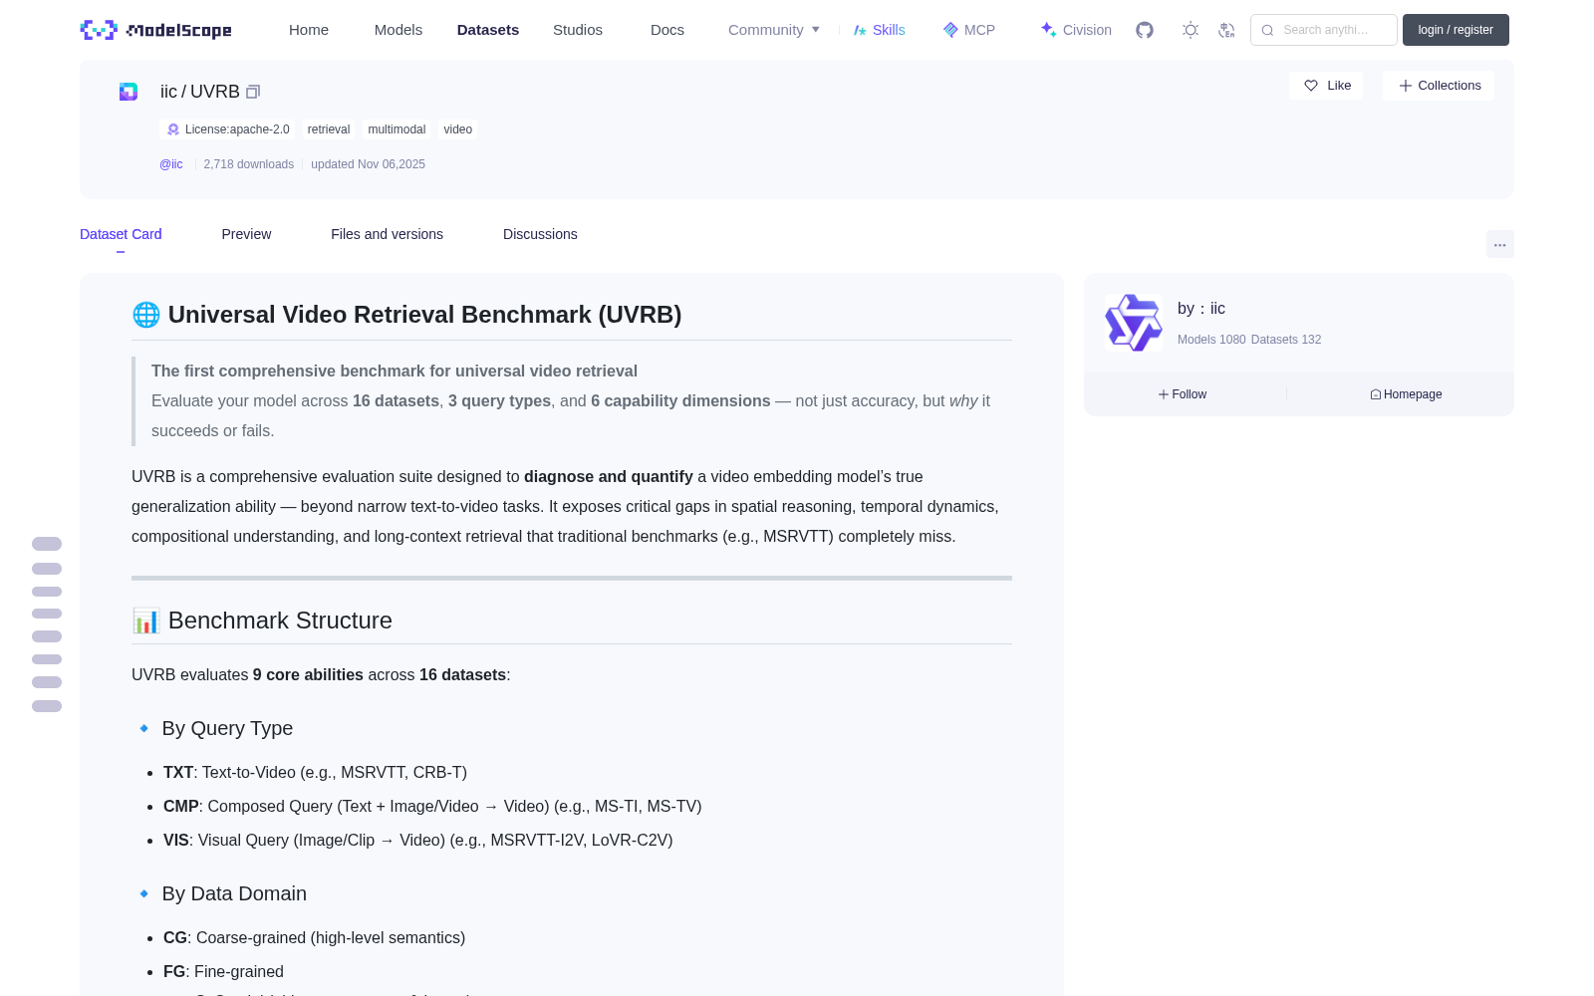1594x996 pixels.
Task: Click the iic organization logo
Action: click(x=1134, y=323)
